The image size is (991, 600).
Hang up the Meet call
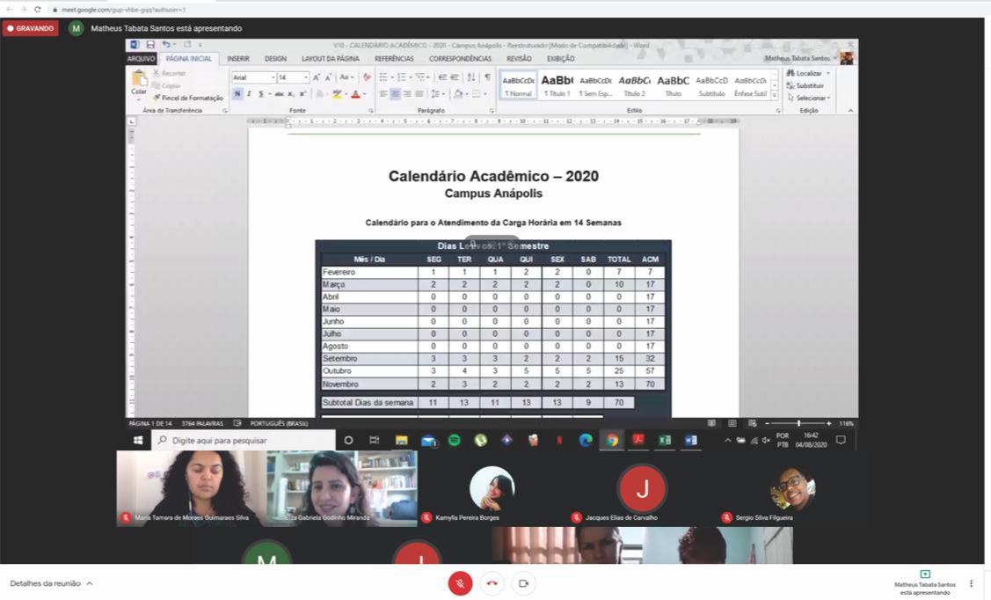click(x=492, y=583)
